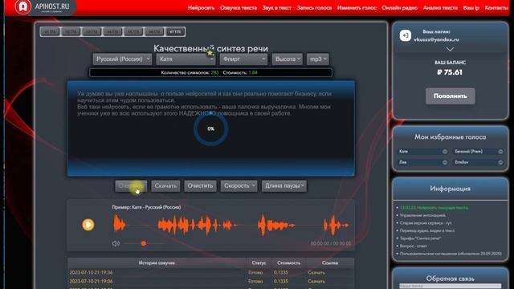Switch to the second TTS version tab
514x289 pixels.
pos(71,32)
